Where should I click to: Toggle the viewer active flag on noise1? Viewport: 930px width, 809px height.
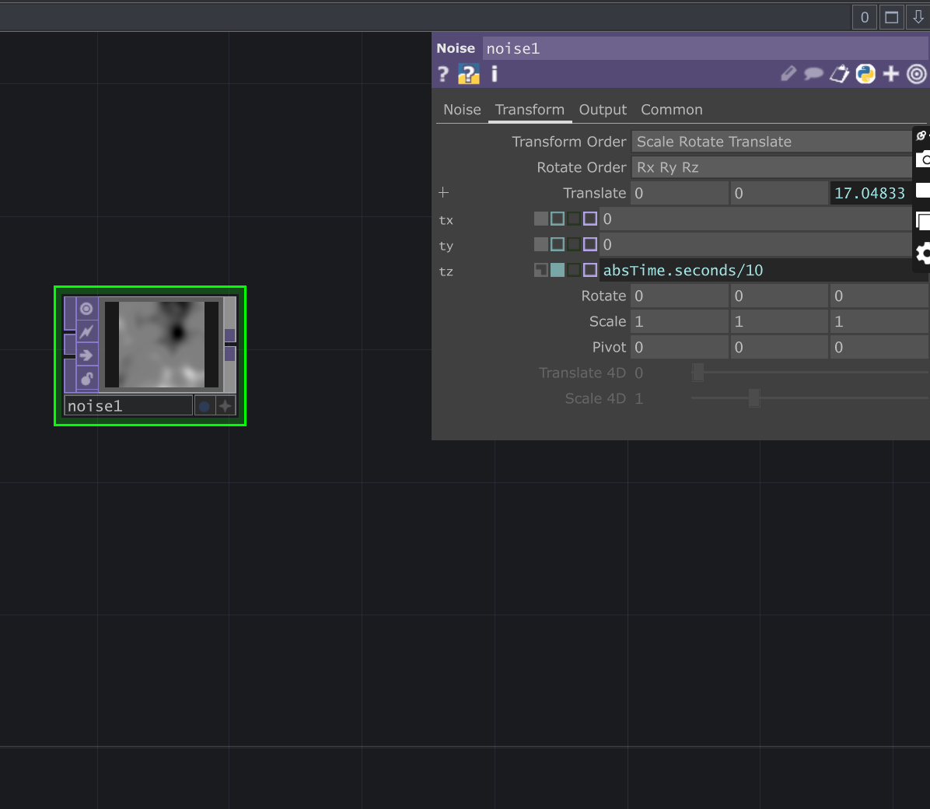point(86,309)
